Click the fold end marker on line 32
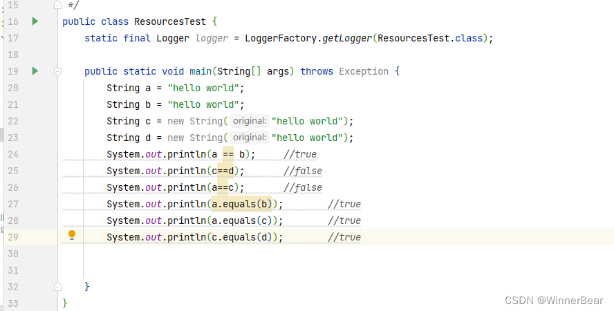614x311 pixels. click(x=57, y=287)
